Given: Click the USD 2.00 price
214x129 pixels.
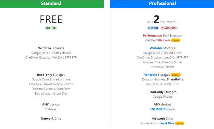Looking at the screenshot, I should click(156, 20).
